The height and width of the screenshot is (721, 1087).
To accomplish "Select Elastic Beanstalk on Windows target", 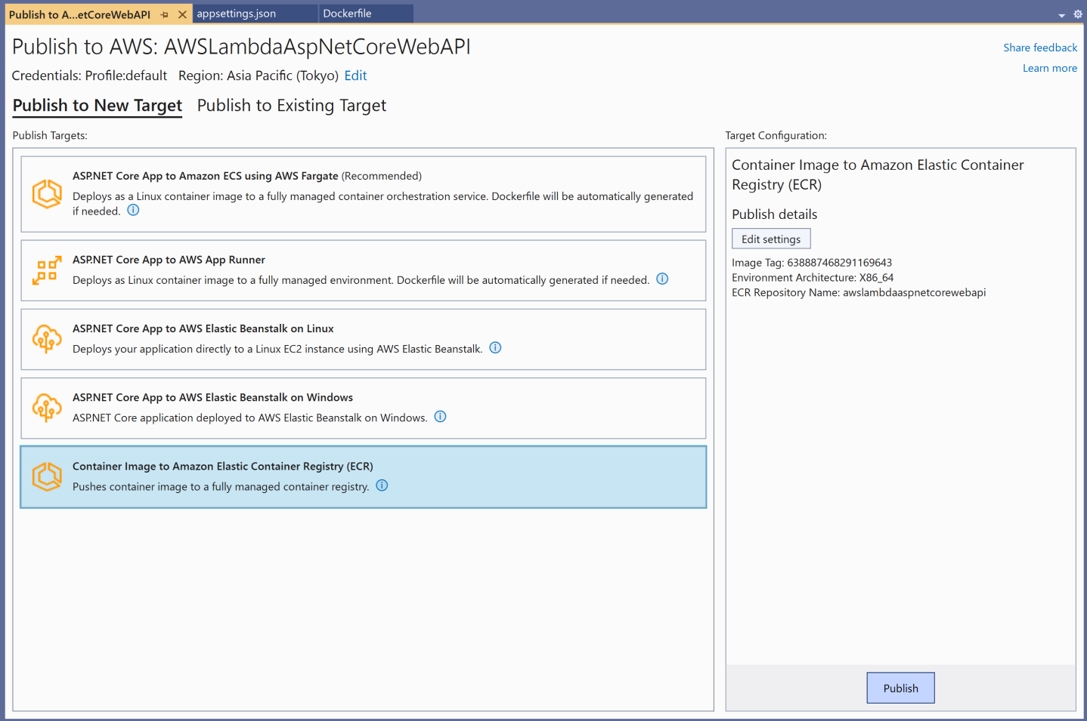I will click(x=364, y=408).
